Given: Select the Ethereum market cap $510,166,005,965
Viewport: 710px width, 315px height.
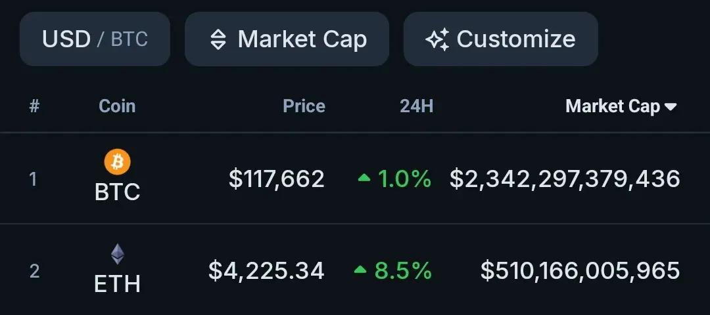Looking at the screenshot, I should coord(580,270).
